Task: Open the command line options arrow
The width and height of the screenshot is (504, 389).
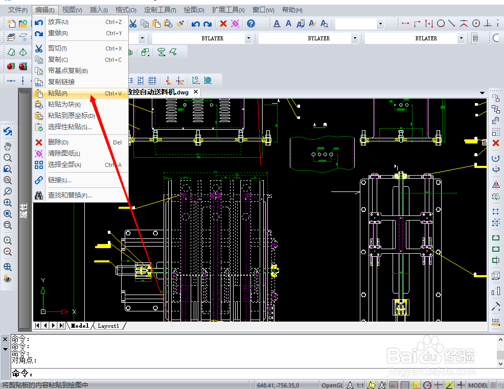Action: (x=5, y=349)
